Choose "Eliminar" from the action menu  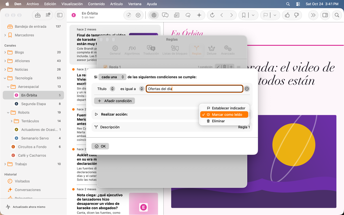coord(224,121)
